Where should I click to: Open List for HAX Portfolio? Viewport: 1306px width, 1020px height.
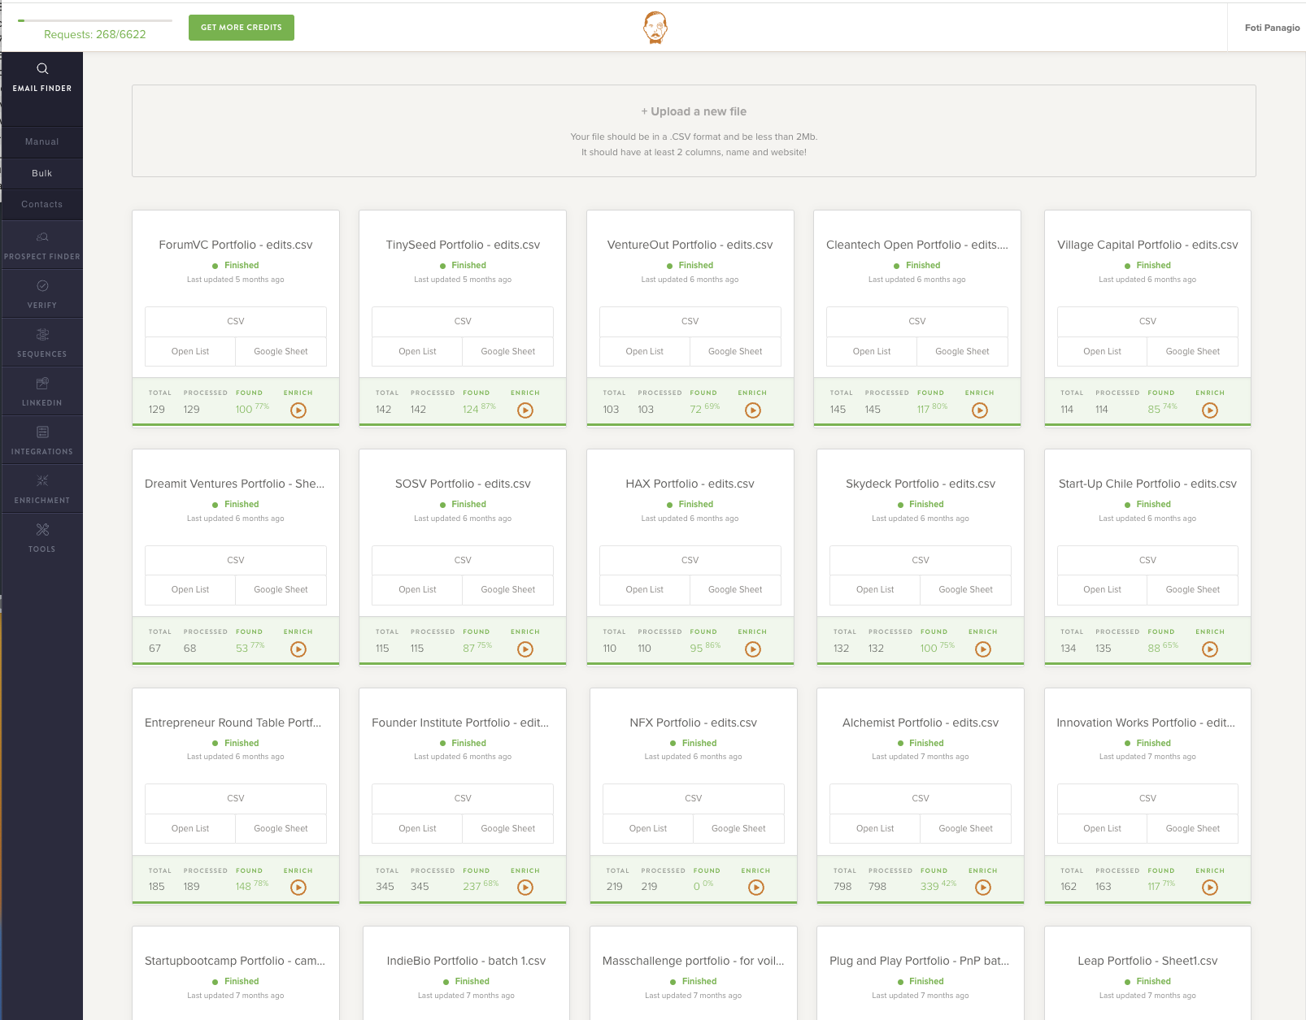pos(645,590)
